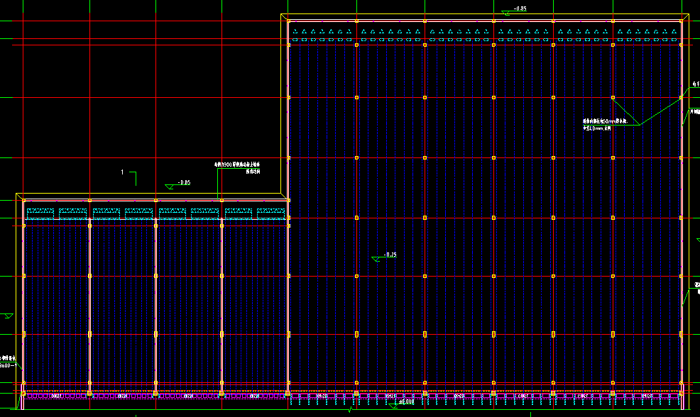The image size is (700, 417).
Task: Select the bottom-right corner column of the large building
Action: 682,394
